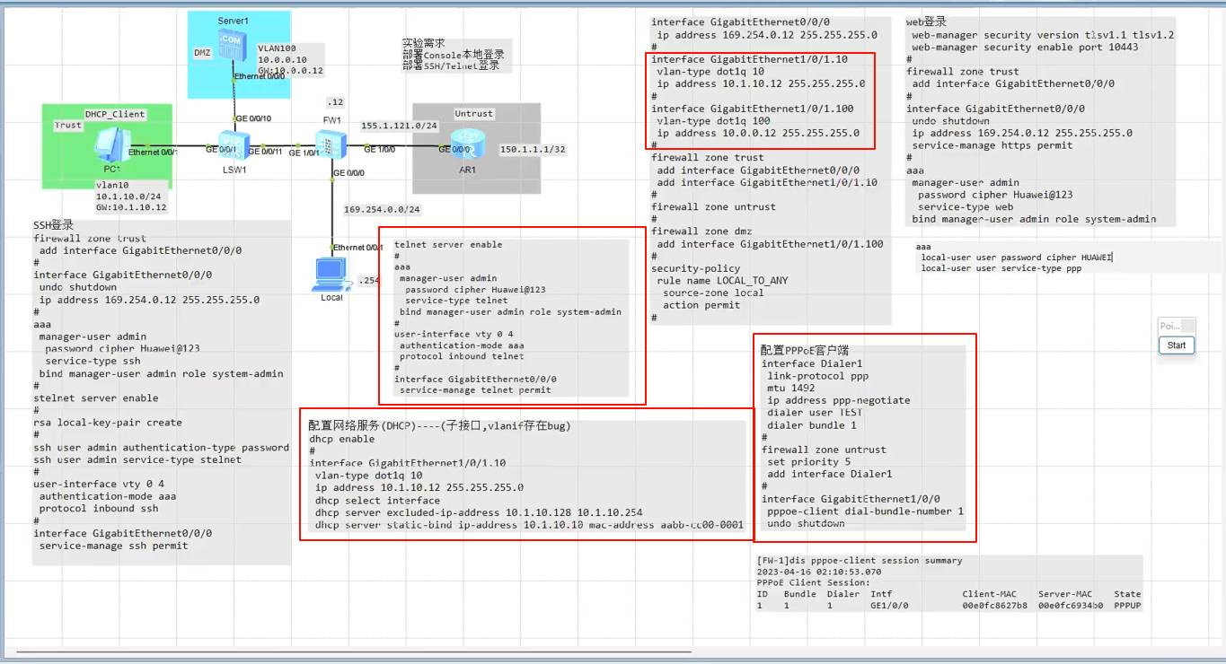Image resolution: width=1226 pixels, height=664 pixels.
Task: Select the AR1 router icon
Action: point(467,144)
